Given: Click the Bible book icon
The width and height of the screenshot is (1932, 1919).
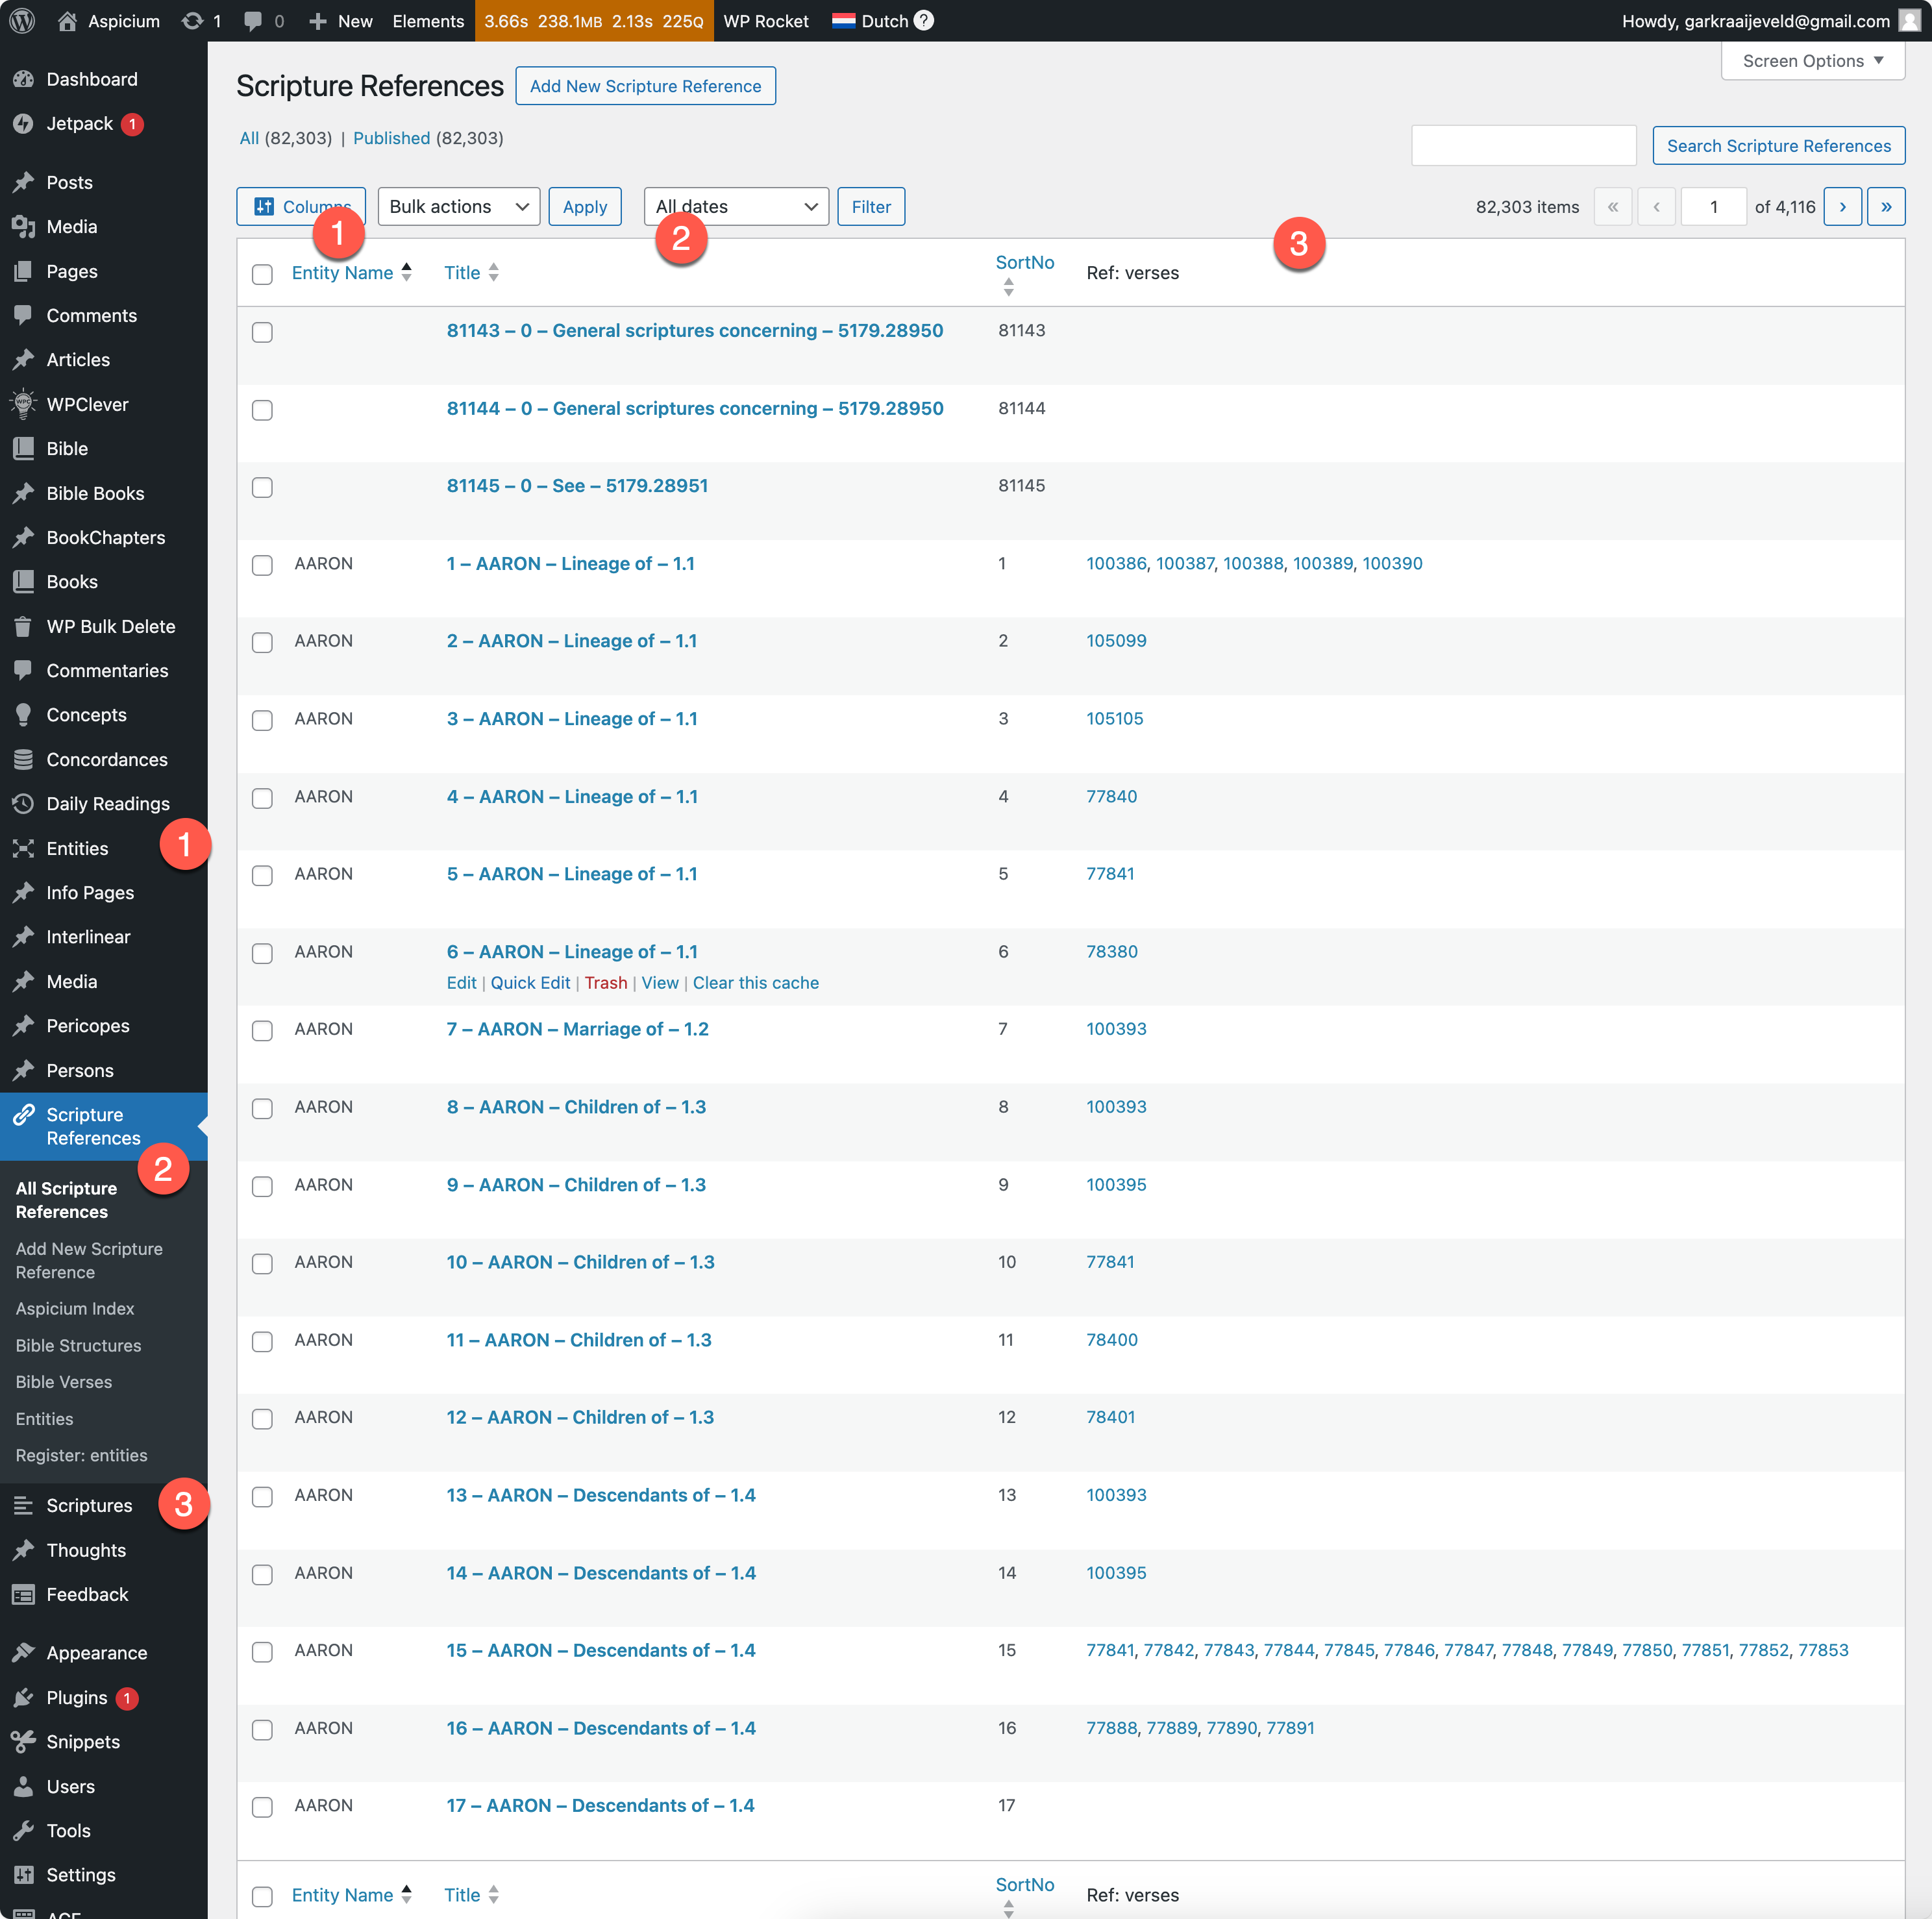Looking at the screenshot, I should pyautogui.click(x=24, y=448).
